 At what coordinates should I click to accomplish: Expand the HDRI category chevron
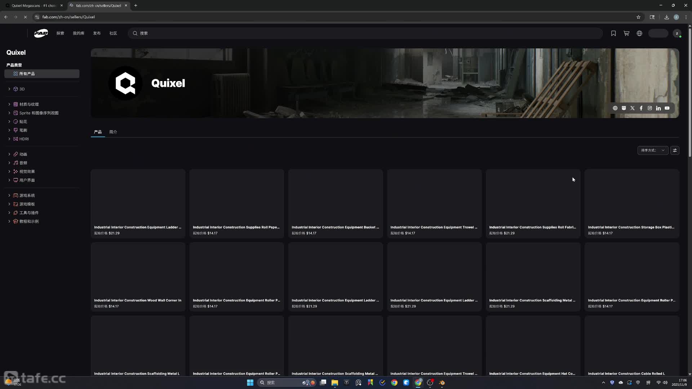[9, 139]
